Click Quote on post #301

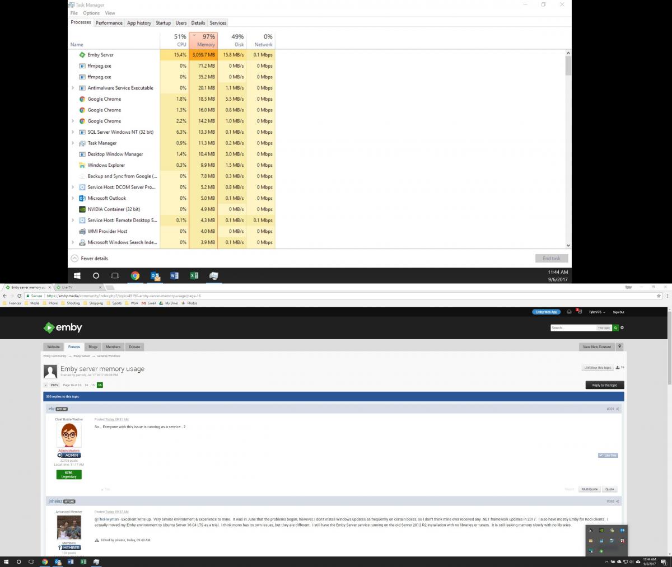[610, 489]
